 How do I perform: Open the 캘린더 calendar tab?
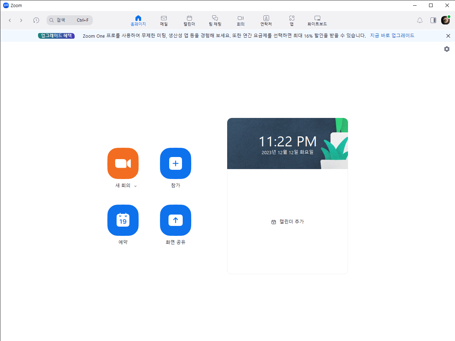pos(189,21)
